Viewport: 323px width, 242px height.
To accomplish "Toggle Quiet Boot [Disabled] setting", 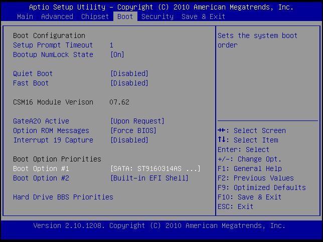I will click(129, 73).
